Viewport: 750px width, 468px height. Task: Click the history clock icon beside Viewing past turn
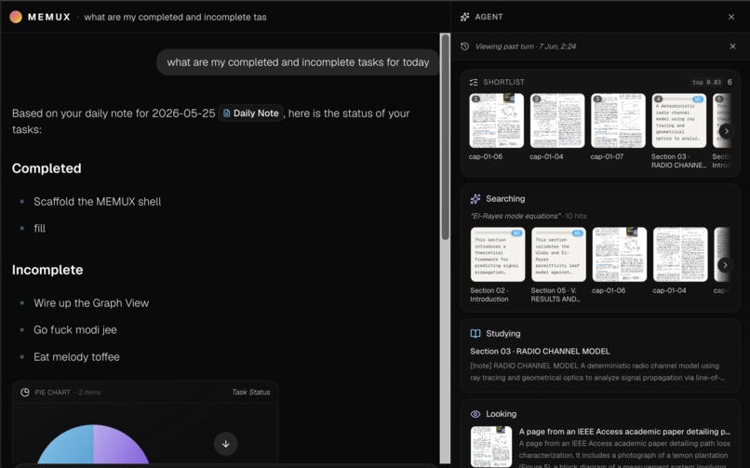pos(464,47)
